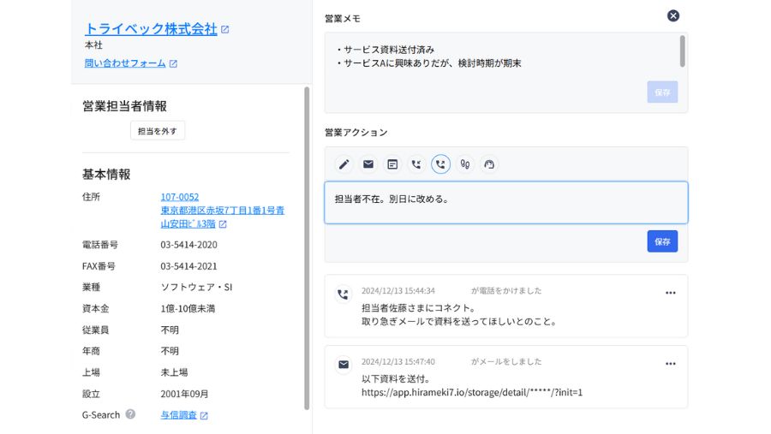
Task: Click the timestamp 2024/12/13 15:44:34
Action: 398,290
